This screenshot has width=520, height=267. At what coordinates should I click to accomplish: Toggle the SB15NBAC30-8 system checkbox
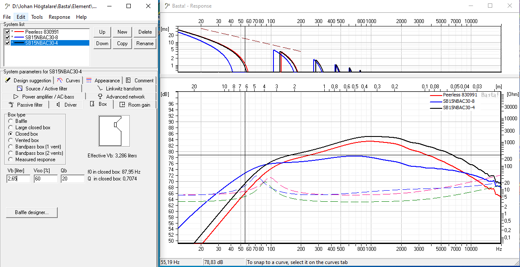coord(7,38)
